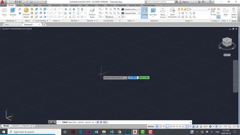Click the Smooth Object mesh tool
The width and height of the screenshot is (240, 135).
[26, 13]
